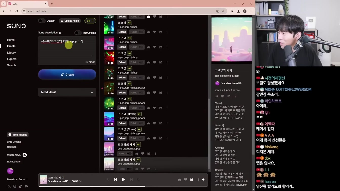Screen dimensions: 340x191
Task: Share the 1:49 조코딩 (Cover) song
Action: click(x=161, y=138)
